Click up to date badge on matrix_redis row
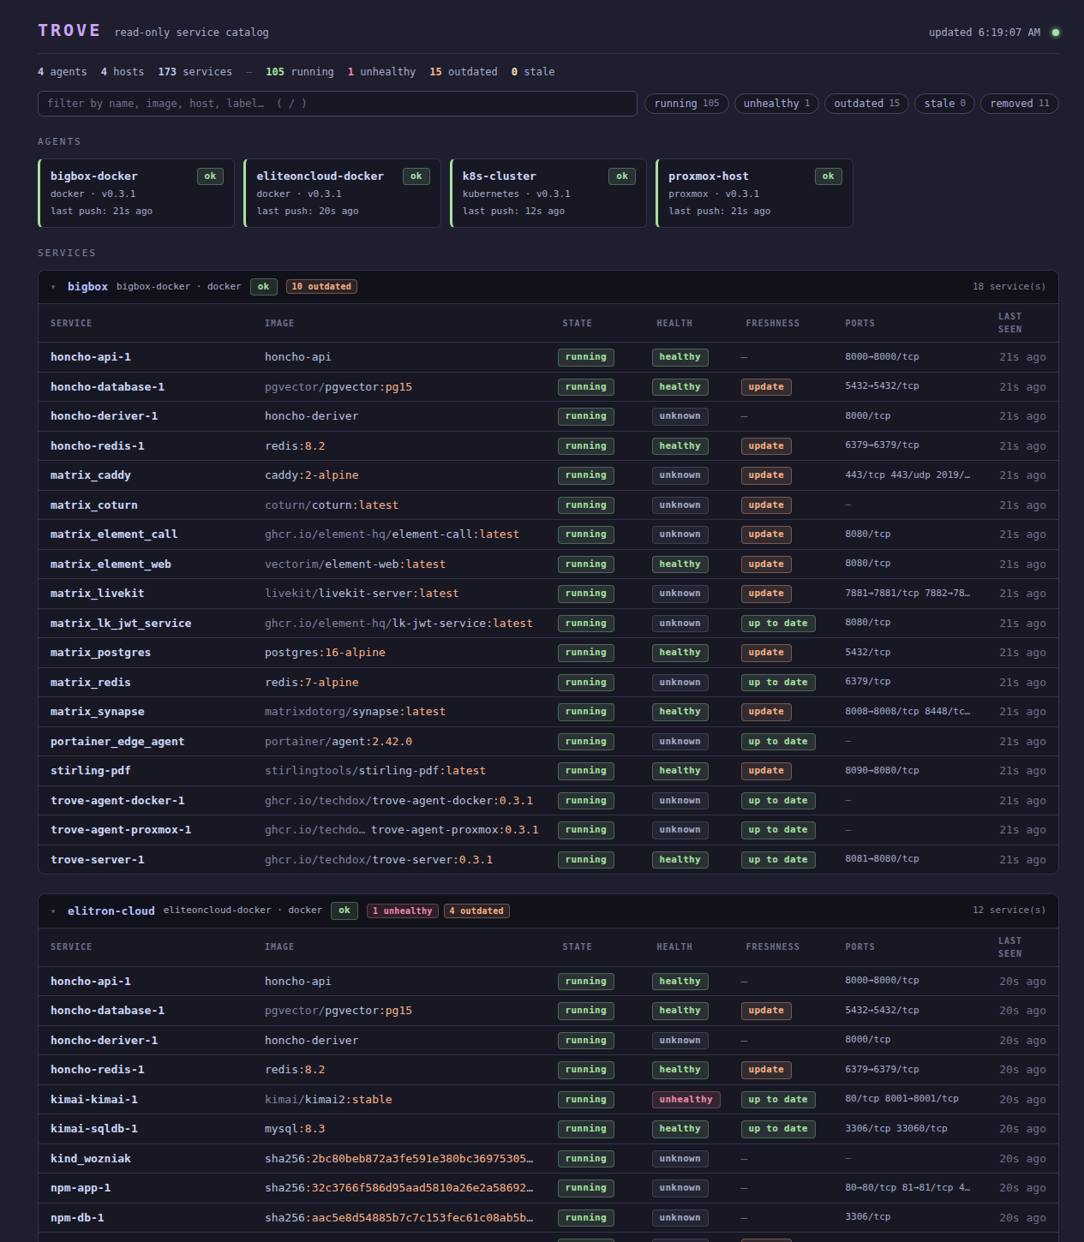Viewport: 1084px width, 1242px height. click(x=778, y=683)
